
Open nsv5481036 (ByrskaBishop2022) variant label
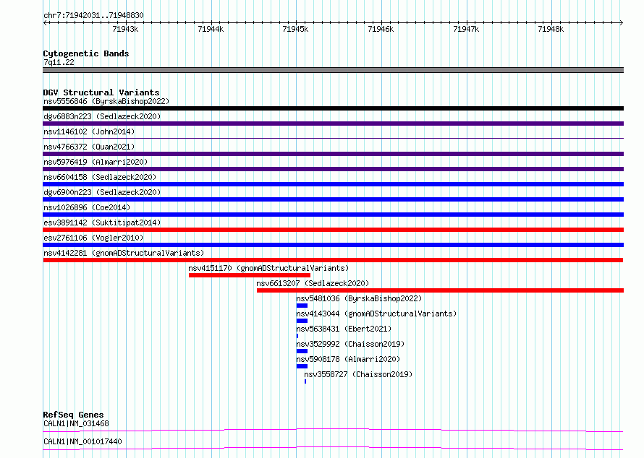coord(358,298)
